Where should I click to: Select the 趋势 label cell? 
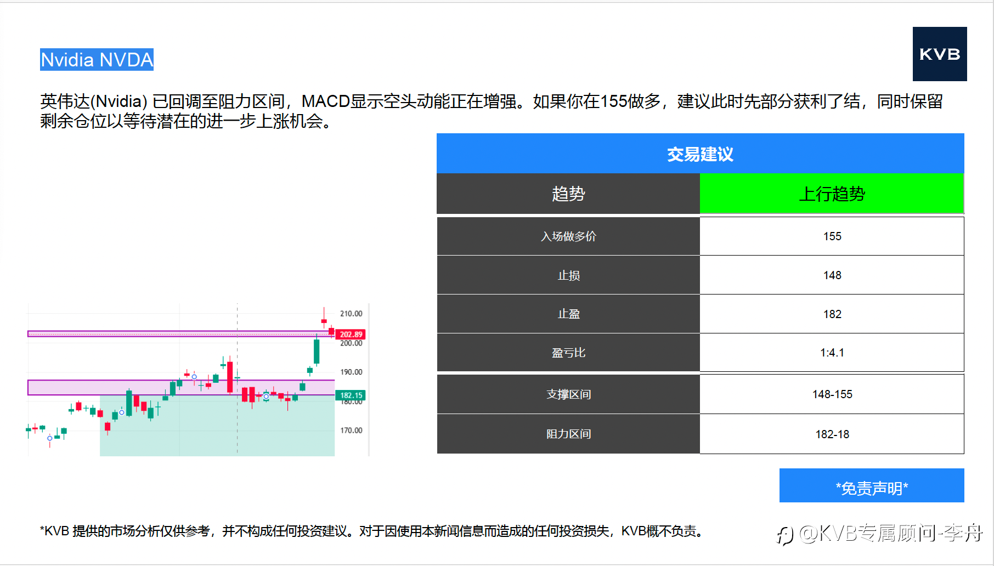(x=568, y=194)
